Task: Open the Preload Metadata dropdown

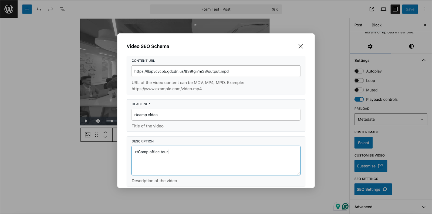Action: point(390,119)
